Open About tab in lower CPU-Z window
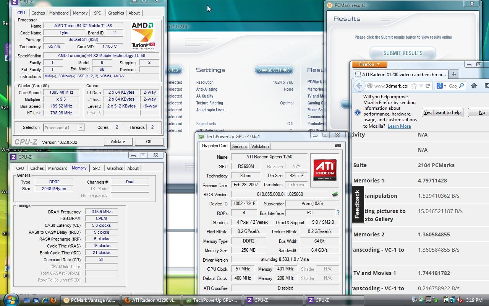489x306 pixels. tap(133, 168)
